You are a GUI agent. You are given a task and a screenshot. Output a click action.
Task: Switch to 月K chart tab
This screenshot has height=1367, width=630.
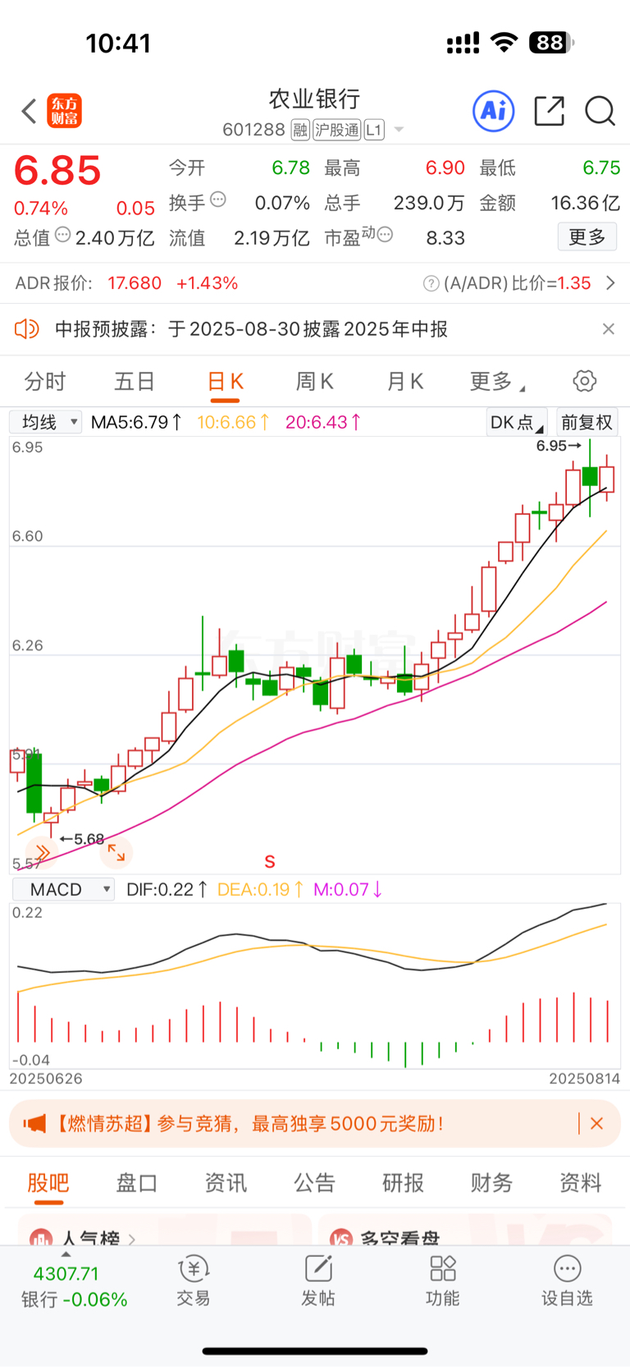click(405, 382)
